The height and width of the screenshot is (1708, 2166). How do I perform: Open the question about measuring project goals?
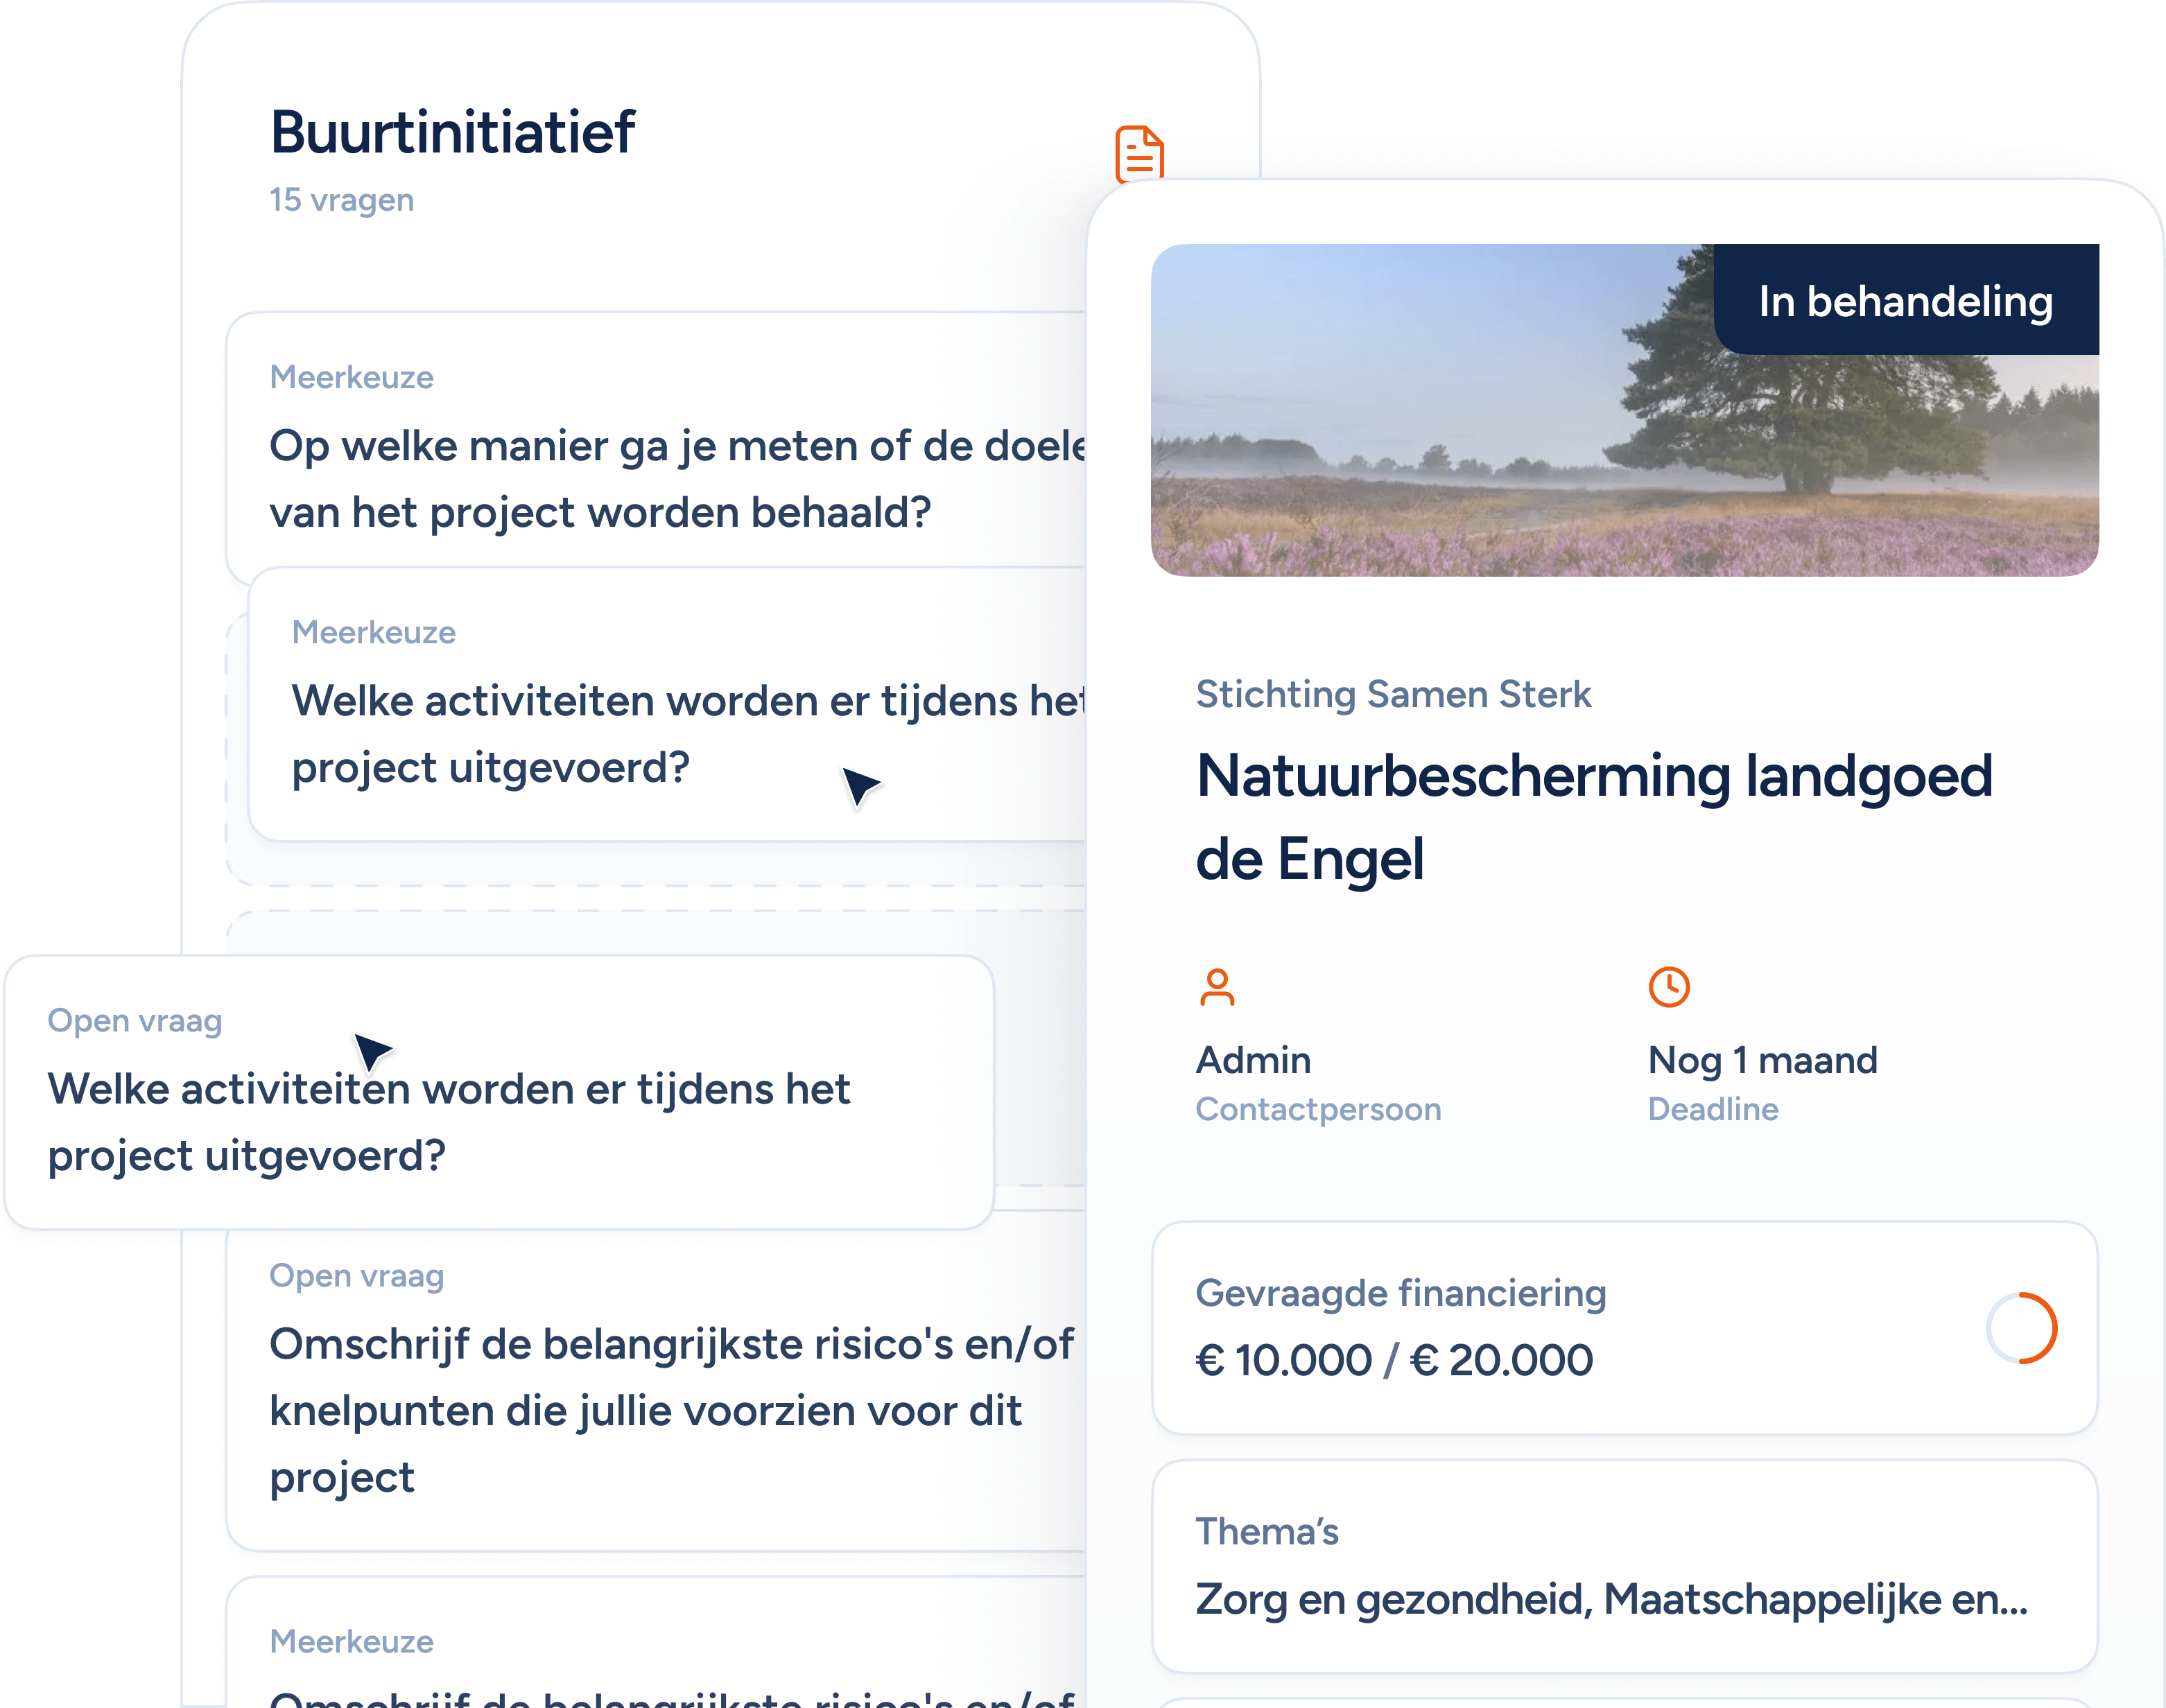(656, 448)
